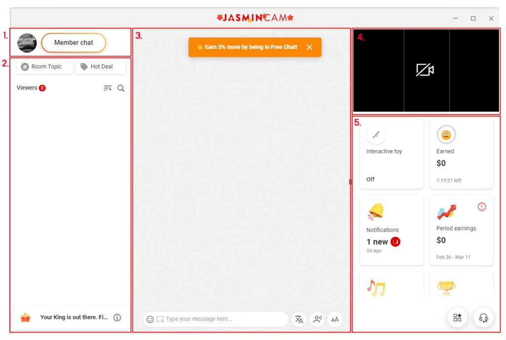Click the Earn 5% more banner text
This screenshot has height=340, width=506.
click(x=251, y=47)
